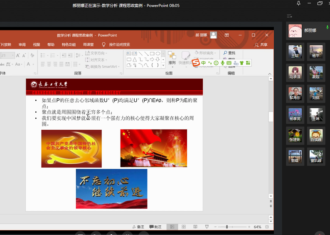
Task: Open 查找 find tool
Action: point(229,53)
